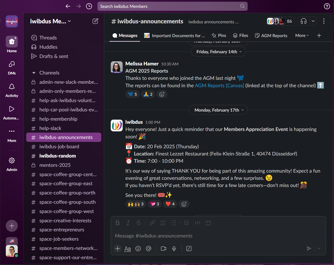Toggle the red heart reaction with 4
The image size is (334, 265).
[x=170, y=204]
